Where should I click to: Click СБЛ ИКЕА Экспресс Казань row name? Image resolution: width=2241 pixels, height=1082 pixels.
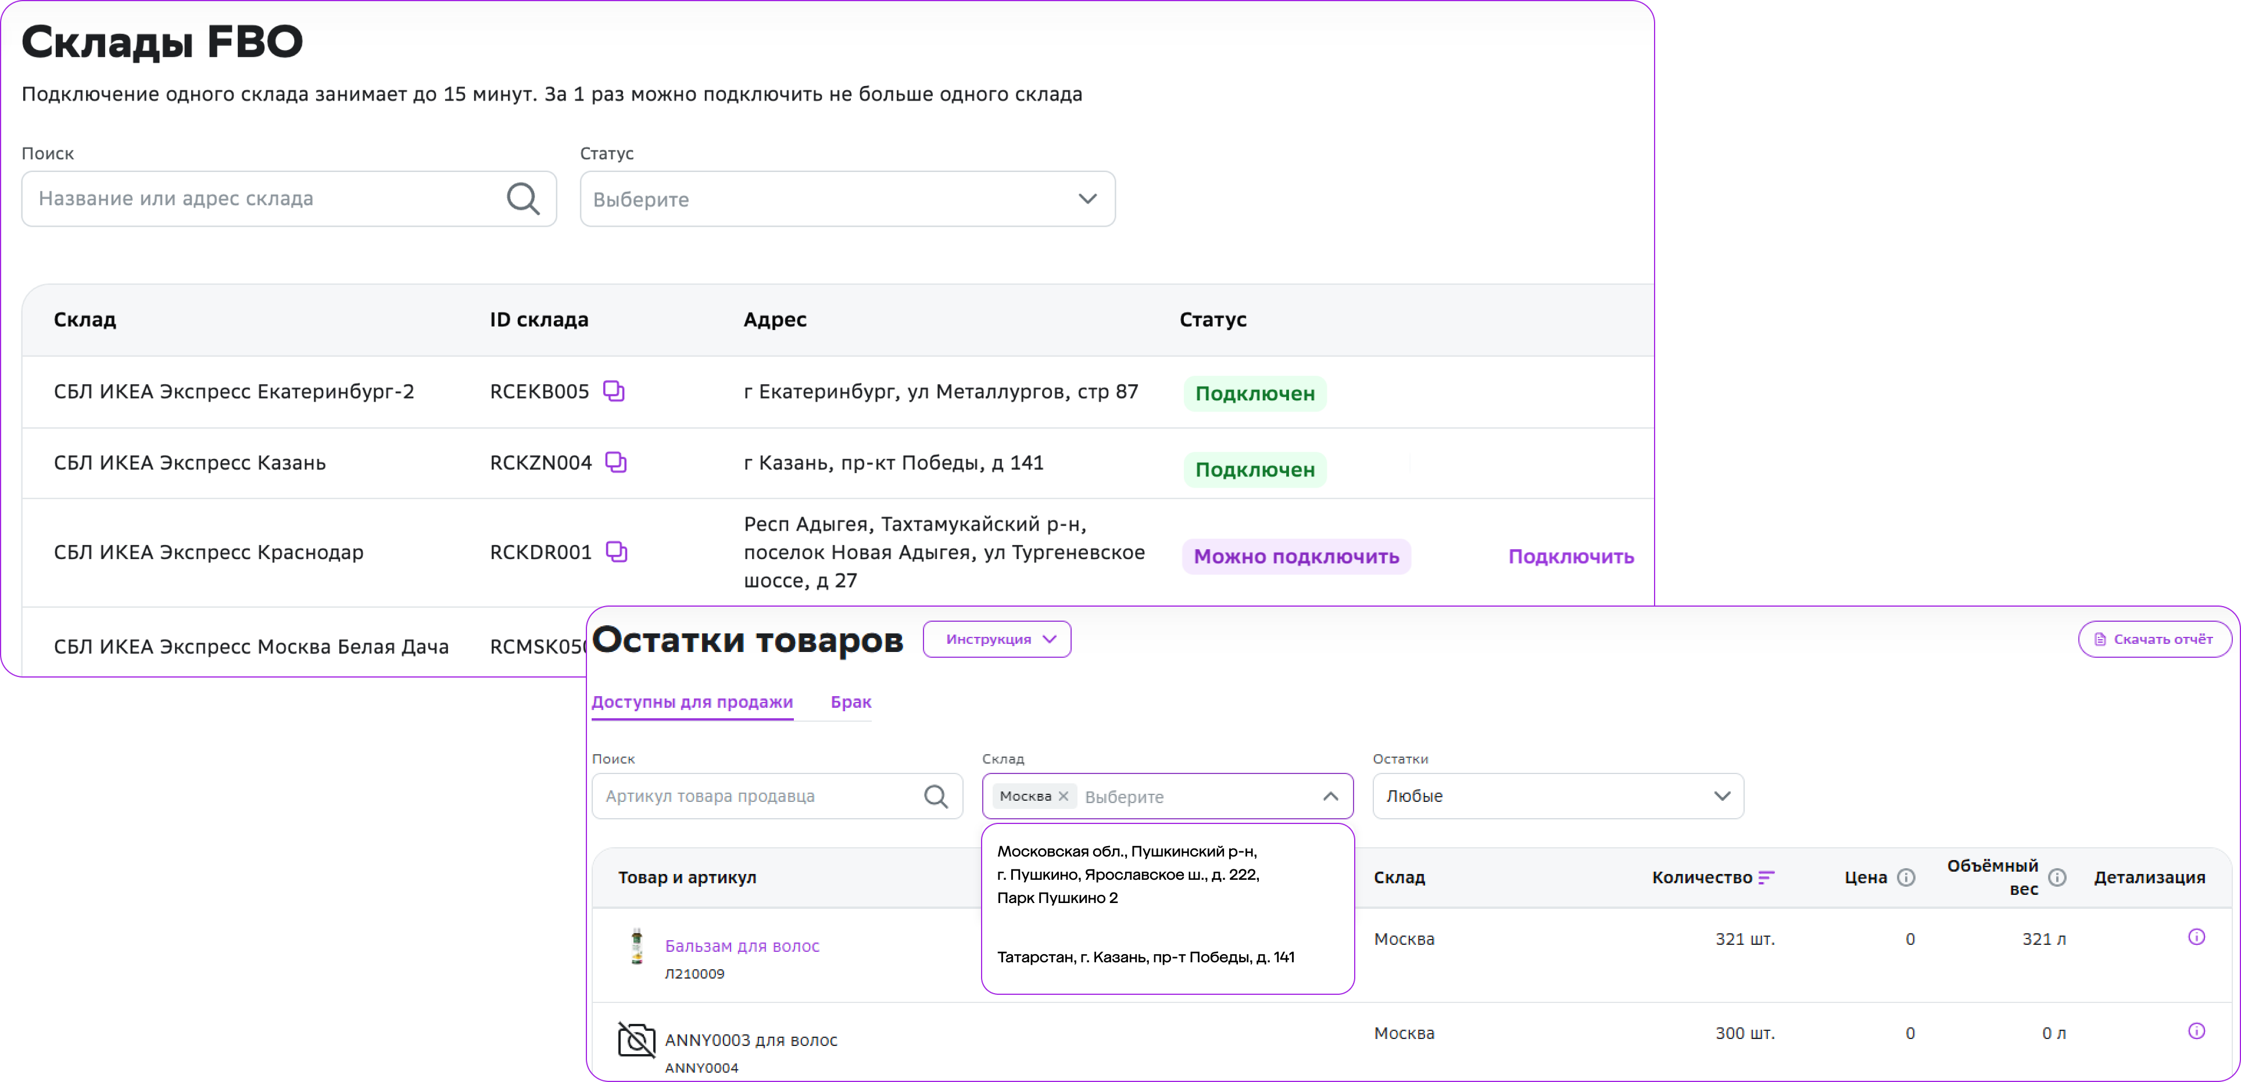click(189, 463)
